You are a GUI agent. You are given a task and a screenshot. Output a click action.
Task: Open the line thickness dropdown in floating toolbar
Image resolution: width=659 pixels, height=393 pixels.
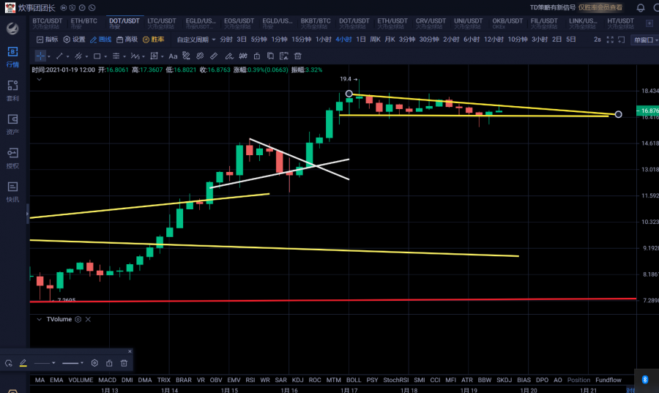pos(72,363)
